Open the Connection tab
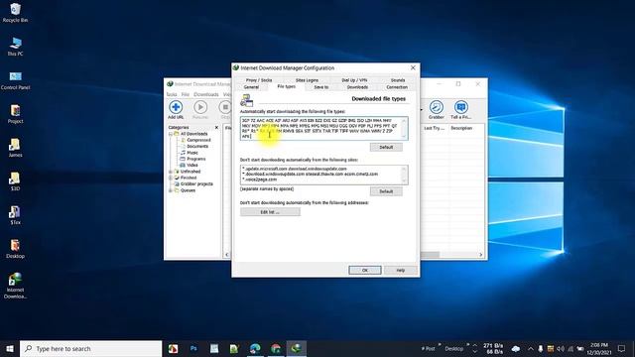Viewport: 635px width, 357px height. [397, 87]
